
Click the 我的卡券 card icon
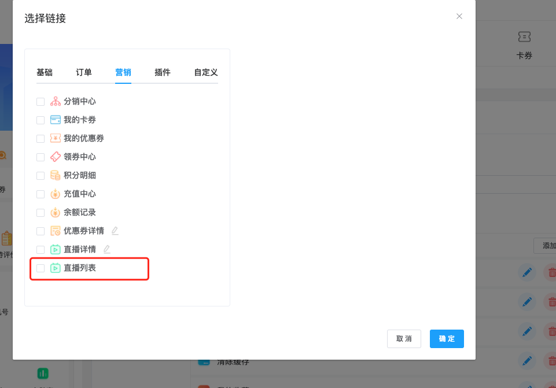(56, 120)
